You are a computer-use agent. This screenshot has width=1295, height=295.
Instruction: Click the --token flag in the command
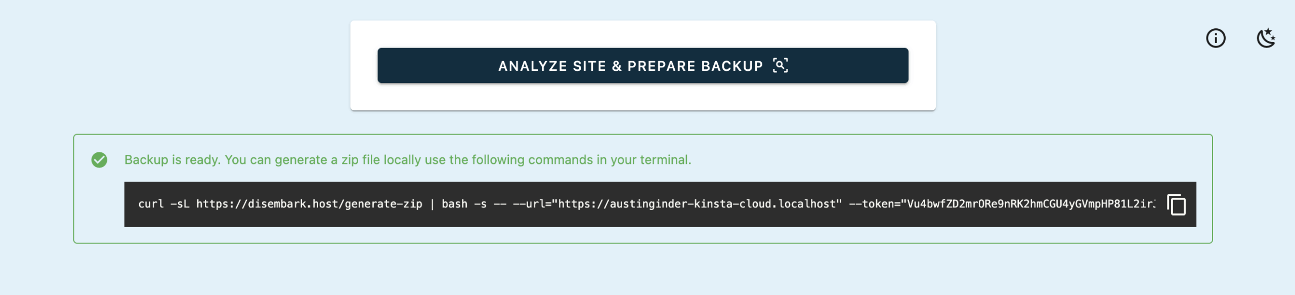pos(871,204)
